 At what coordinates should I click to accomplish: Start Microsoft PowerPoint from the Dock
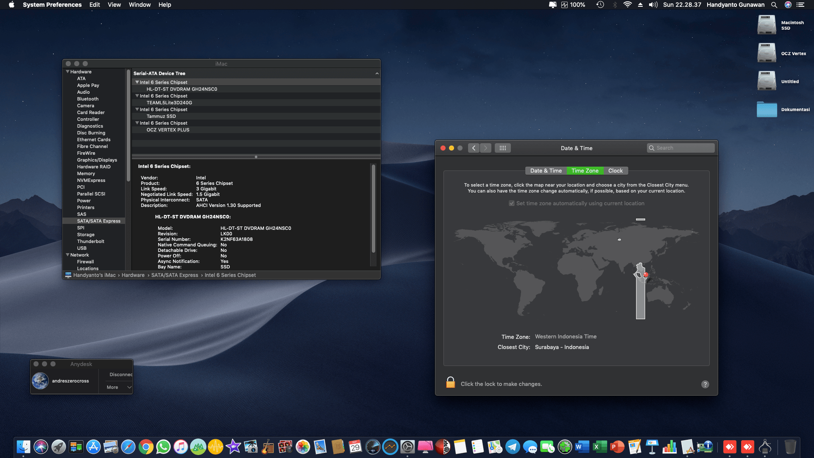click(617, 447)
